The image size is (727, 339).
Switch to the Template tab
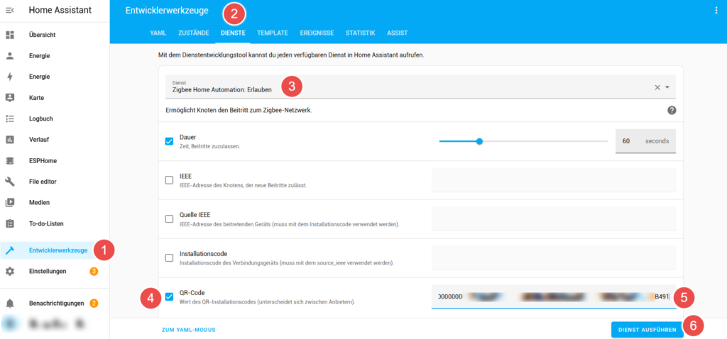click(x=273, y=33)
